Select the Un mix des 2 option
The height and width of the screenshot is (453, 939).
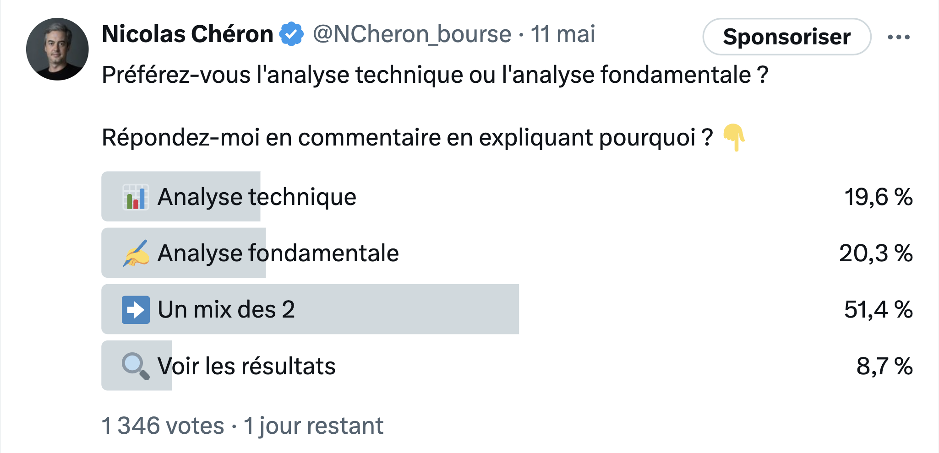pyautogui.click(x=508, y=309)
